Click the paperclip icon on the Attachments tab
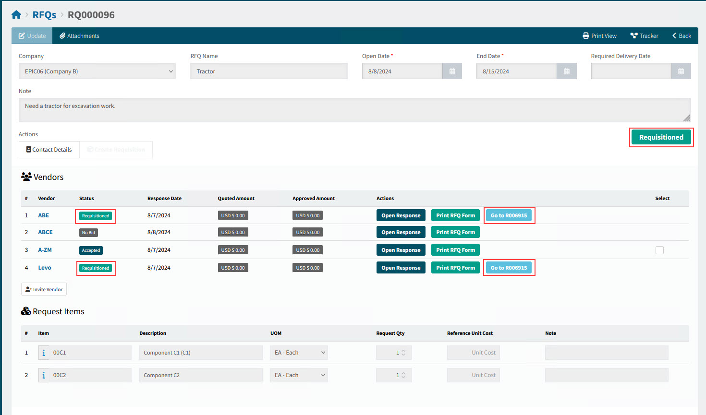The image size is (706, 415). (x=62, y=36)
